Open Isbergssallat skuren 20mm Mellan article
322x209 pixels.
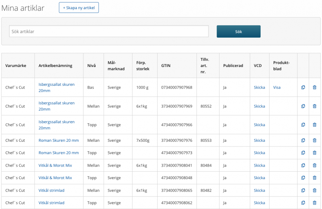[x=57, y=106]
